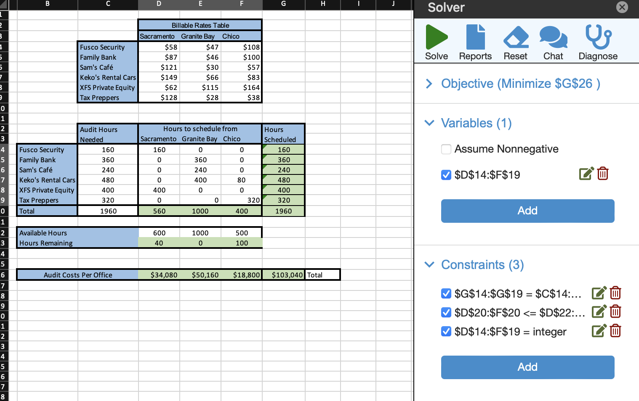Edit the $G$14:$G$19 equality constraint

tap(599, 293)
